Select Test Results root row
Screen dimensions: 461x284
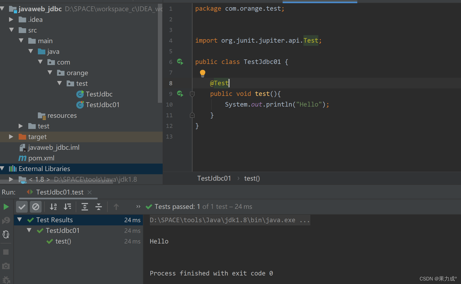(78, 220)
